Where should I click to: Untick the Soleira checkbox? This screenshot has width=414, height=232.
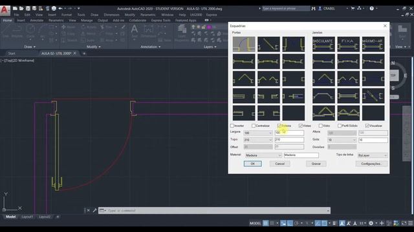coord(279,126)
